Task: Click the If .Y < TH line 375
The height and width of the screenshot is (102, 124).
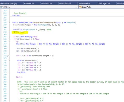Action: tap(30, 63)
